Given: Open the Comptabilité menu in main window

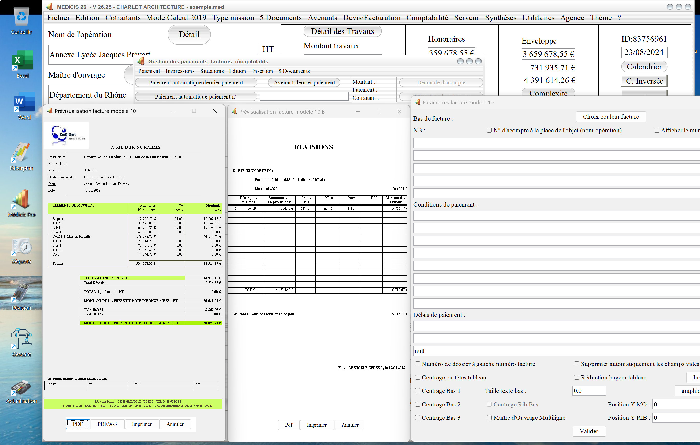Looking at the screenshot, I should point(427,18).
